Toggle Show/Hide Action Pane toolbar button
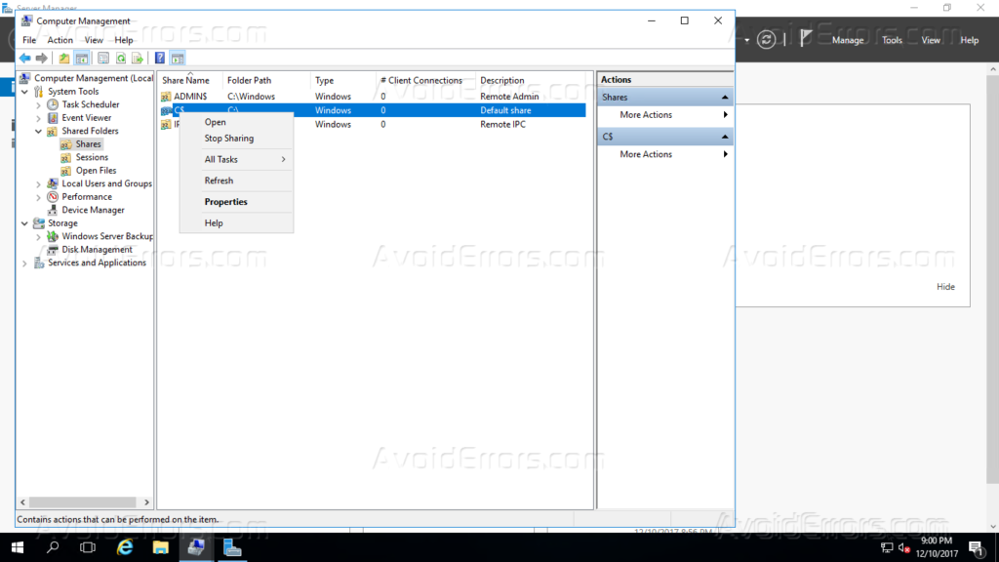This screenshot has width=999, height=562. (x=177, y=59)
